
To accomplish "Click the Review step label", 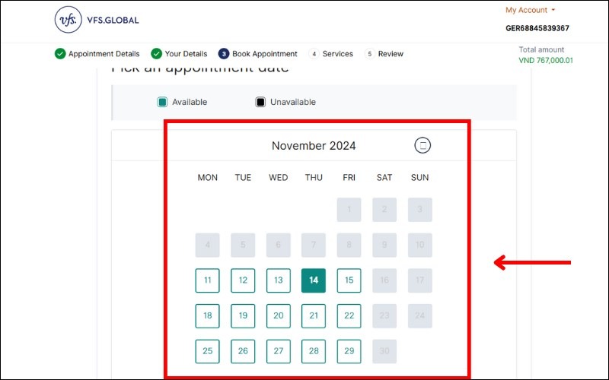I will (391, 54).
